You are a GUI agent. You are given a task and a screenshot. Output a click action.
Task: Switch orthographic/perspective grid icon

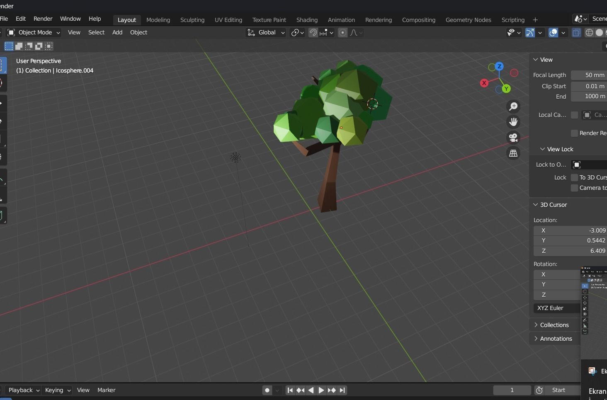(514, 153)
